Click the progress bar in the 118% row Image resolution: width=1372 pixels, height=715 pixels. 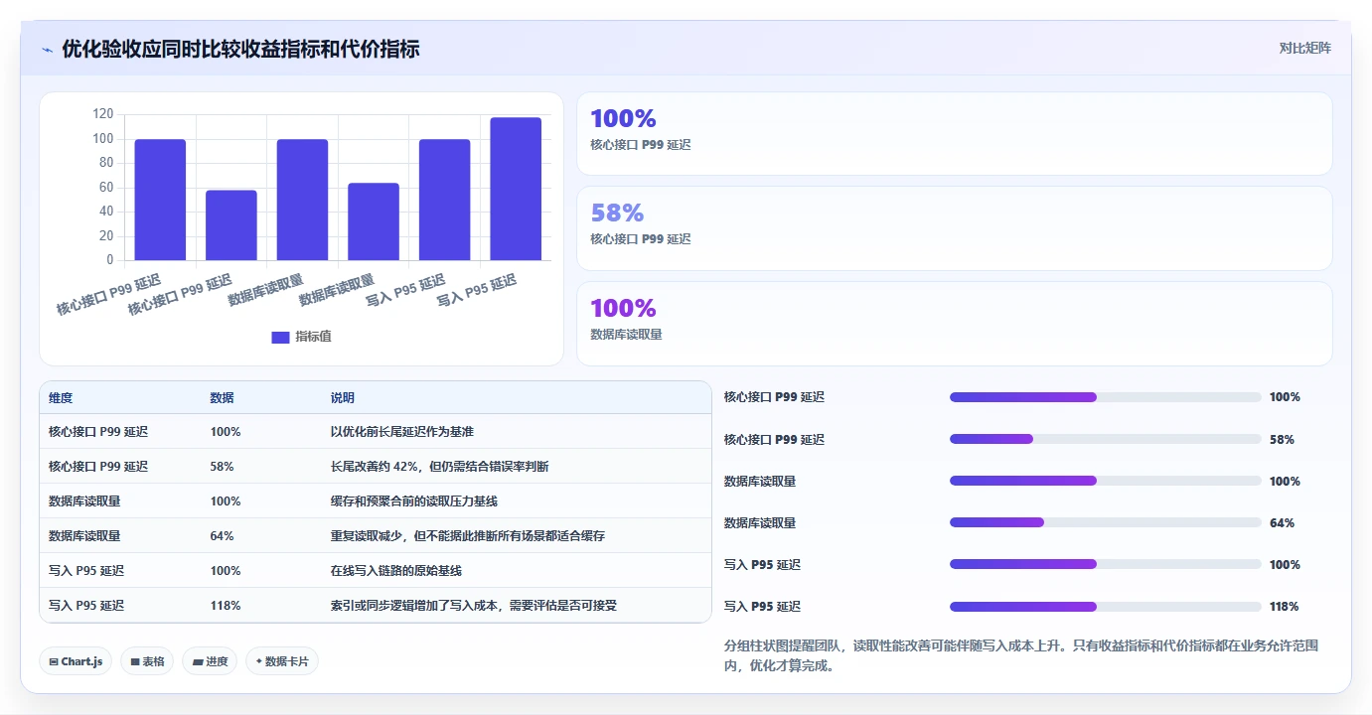coord(1106,607)
